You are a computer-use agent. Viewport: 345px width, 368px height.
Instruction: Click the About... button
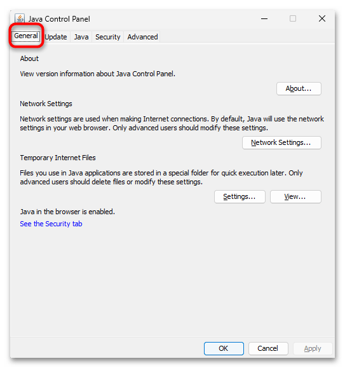tap(299, 89)
